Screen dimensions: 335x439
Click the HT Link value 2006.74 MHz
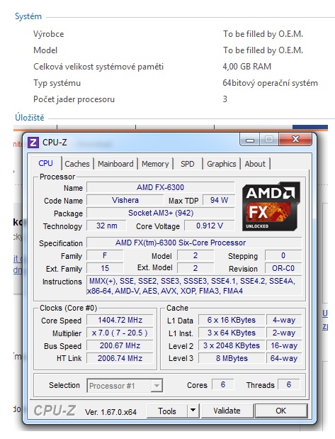coord(120,358)
